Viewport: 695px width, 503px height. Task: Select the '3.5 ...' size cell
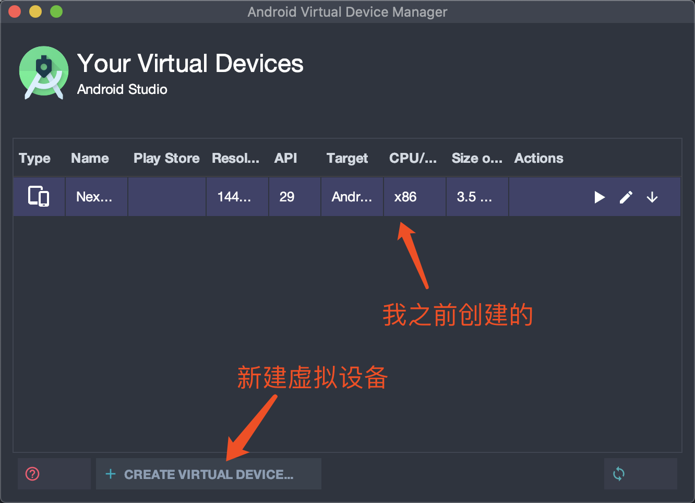[477, 197]
